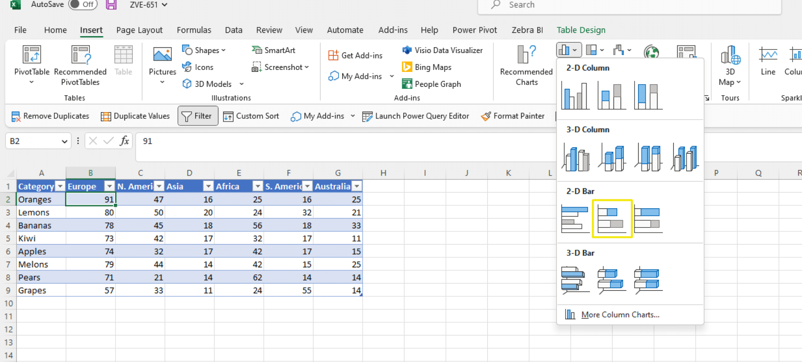Select the Grapes cell
The image size is (802, 362).
(x=41, y=291)
